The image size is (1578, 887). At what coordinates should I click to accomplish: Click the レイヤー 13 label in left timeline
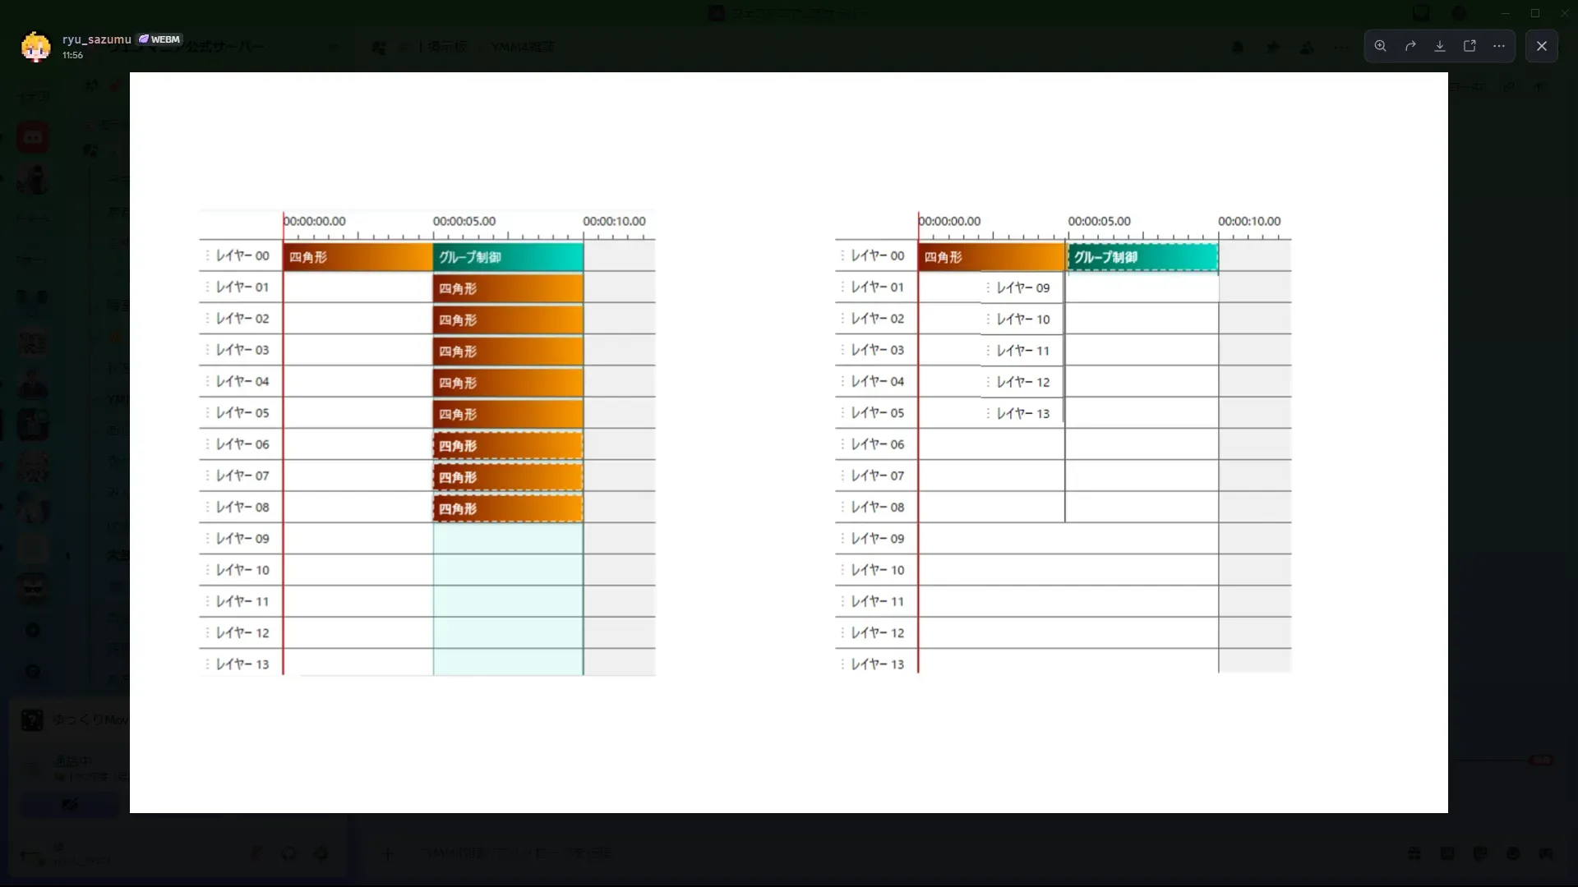[x=242, y=664]
